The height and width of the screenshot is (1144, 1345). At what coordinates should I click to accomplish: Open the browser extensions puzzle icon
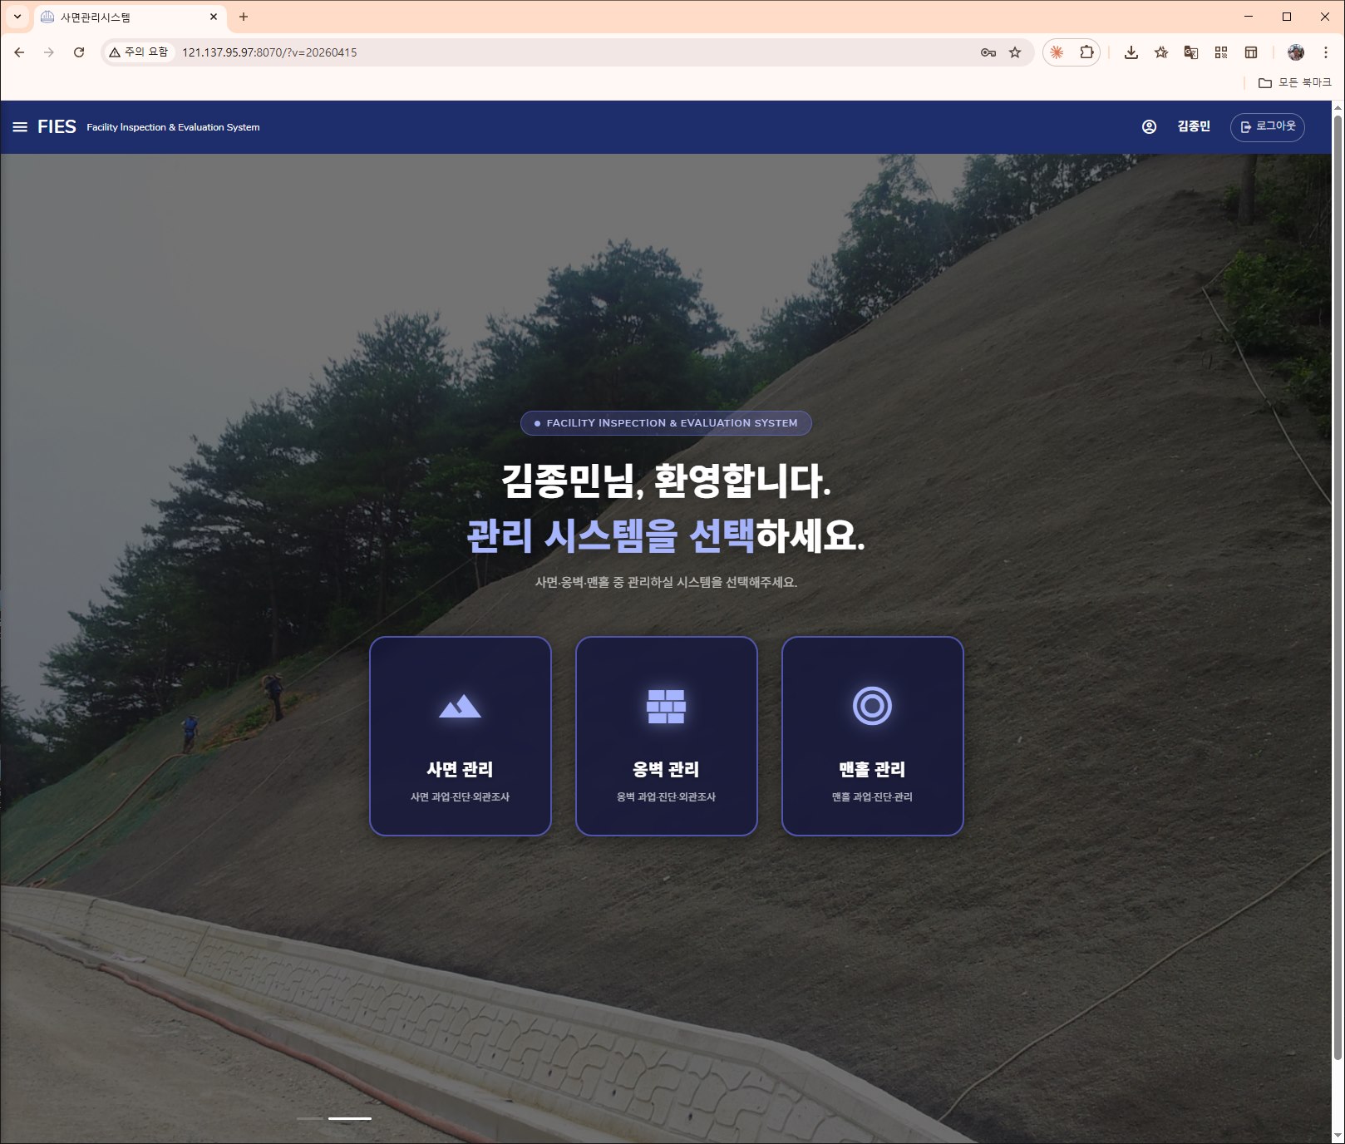pyautogui.click(x=1086, y=52)
